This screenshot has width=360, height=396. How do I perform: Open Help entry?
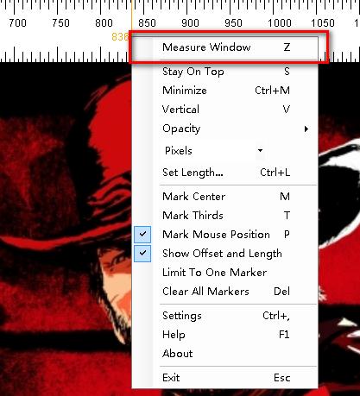[x=224, y=335]
